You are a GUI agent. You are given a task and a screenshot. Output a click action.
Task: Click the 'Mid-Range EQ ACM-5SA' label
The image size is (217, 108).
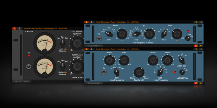point(143,43)
